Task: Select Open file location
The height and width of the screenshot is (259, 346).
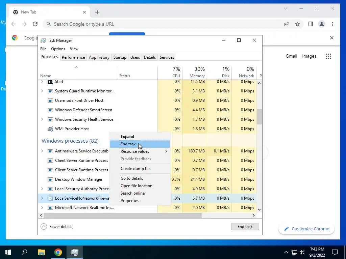Action: (x=140, y=186)
